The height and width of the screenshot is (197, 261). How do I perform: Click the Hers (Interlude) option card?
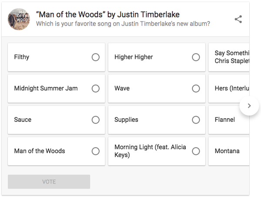pos(229,88)
